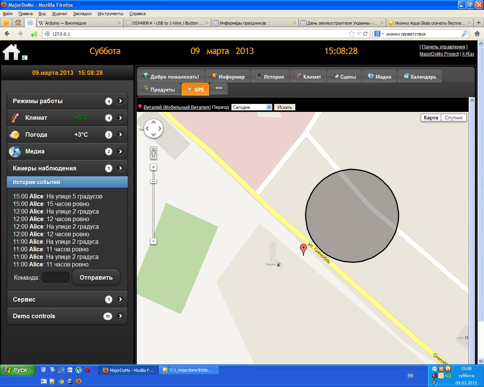The width and height of the screenshot is (484, 387).
Task: Open the search engine selector dropdown
Action: click(379, 34)
